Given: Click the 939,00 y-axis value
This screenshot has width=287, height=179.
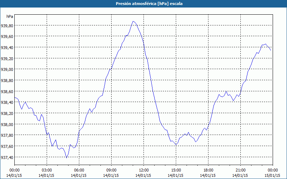Looking at the screenshot, I should point(7,69).
